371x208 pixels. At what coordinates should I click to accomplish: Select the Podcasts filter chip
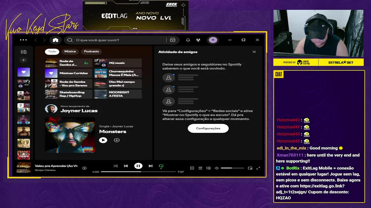click(x=91, y=51)
